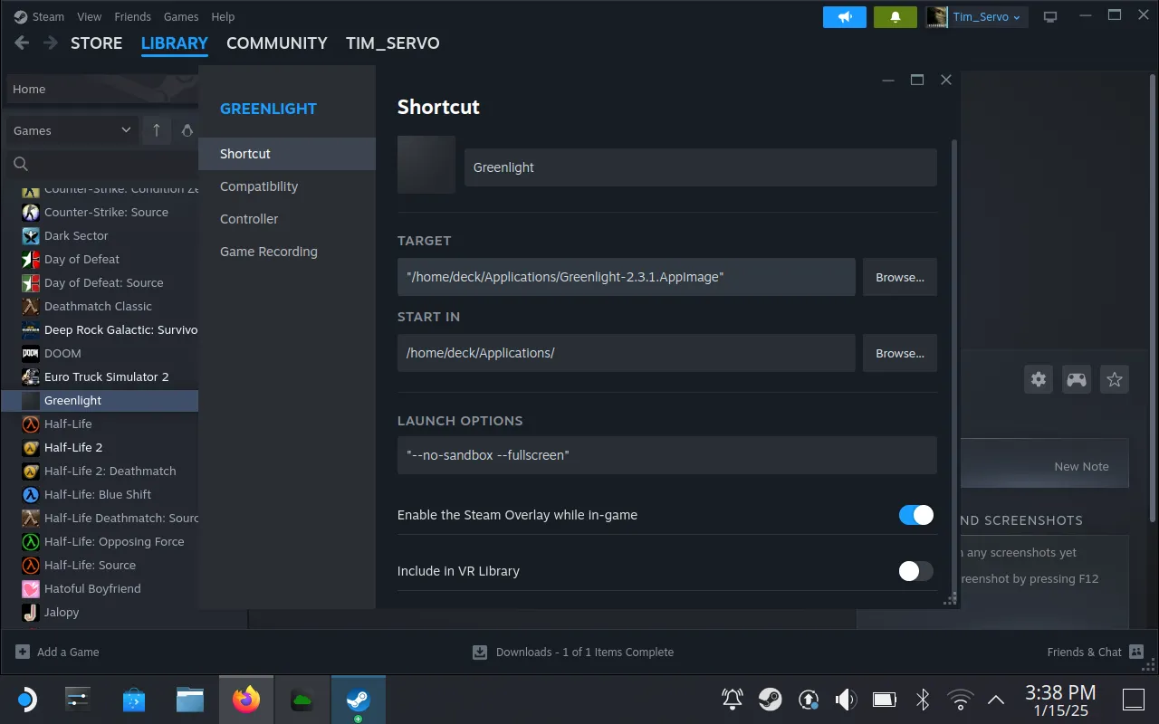Open Steam announcements via megaphone icon
The width and height of the screenshot is (1159, 724).
[844, 16]
